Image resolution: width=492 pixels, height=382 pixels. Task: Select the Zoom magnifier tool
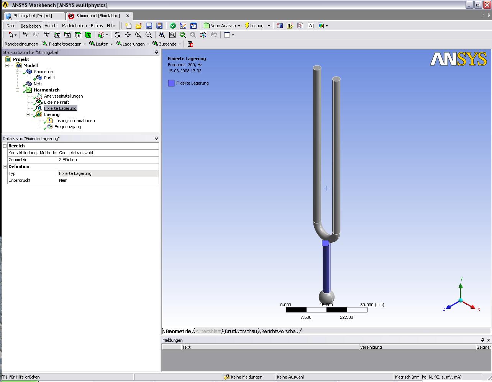click(x=138, y=35)
